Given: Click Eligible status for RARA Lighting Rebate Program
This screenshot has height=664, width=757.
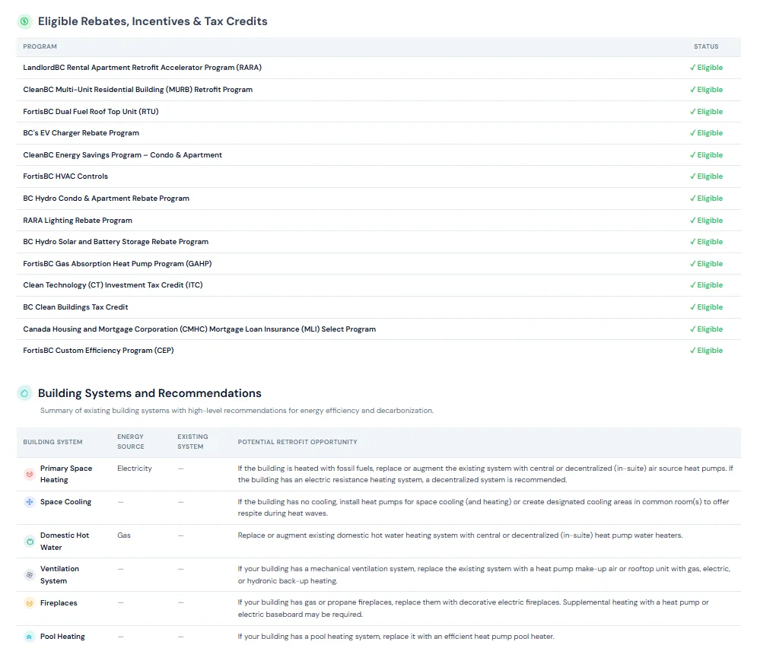Looking at the screenshot, I should (x=706, y=221).
